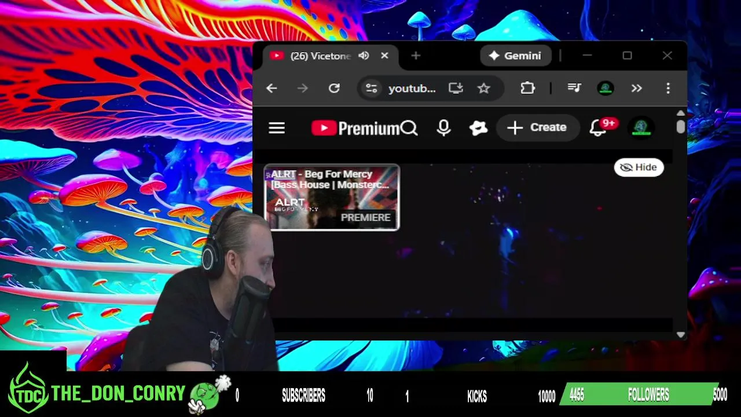The height and width of the screenshot is (417, 741).
Task: Open the media controls icon
Action: [x=574, y=88]
